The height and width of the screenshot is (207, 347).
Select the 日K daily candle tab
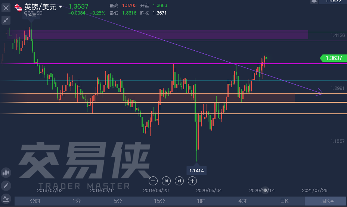pyautogui.click(x=284, y=201)
